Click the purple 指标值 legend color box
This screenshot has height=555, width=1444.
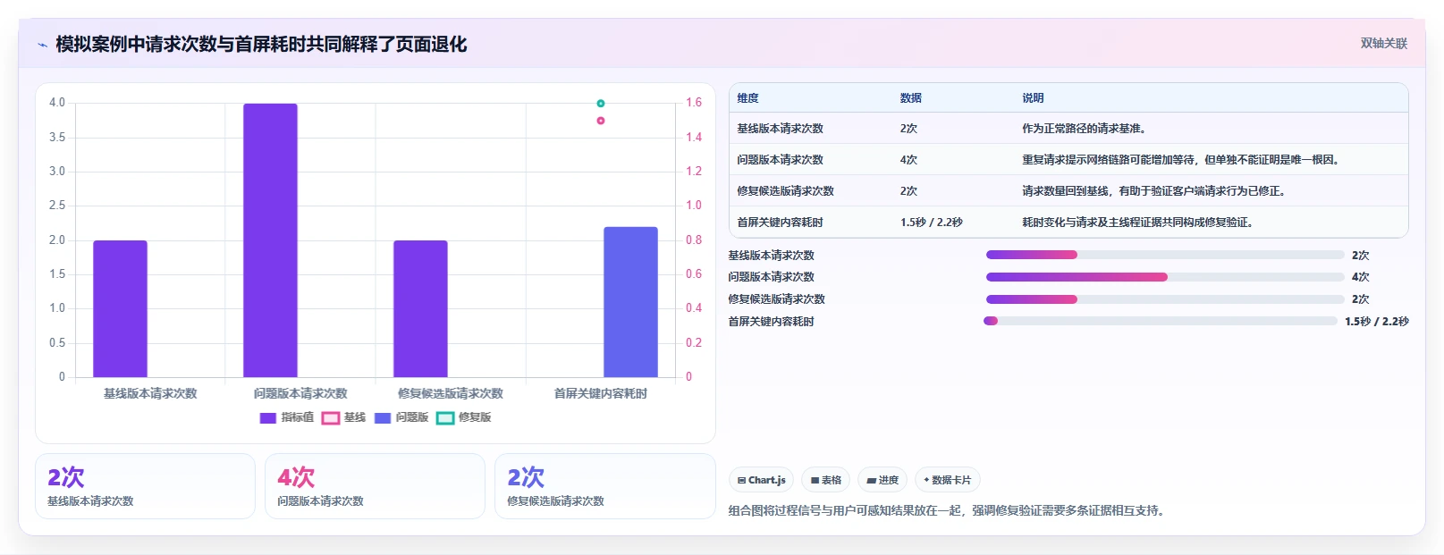(268, 418)
